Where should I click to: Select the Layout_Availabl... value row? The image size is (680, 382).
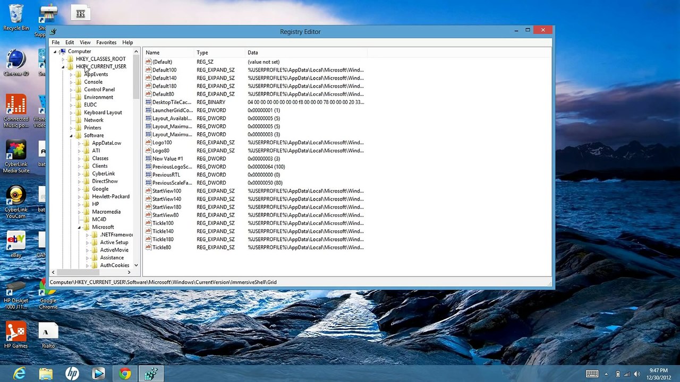coord(255,118)
